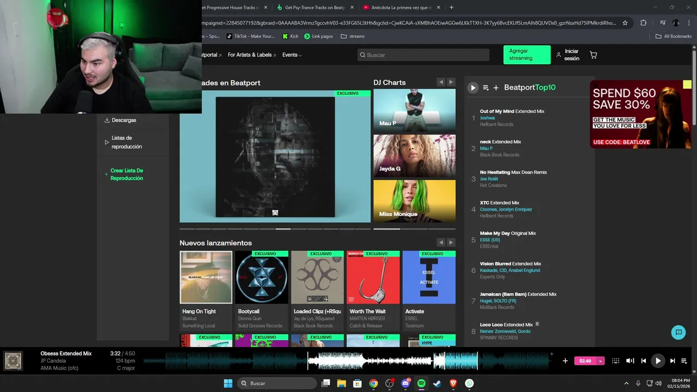Open Activate release cover
The width and height of the screenshot is (697, 392).
coord(429,277)
